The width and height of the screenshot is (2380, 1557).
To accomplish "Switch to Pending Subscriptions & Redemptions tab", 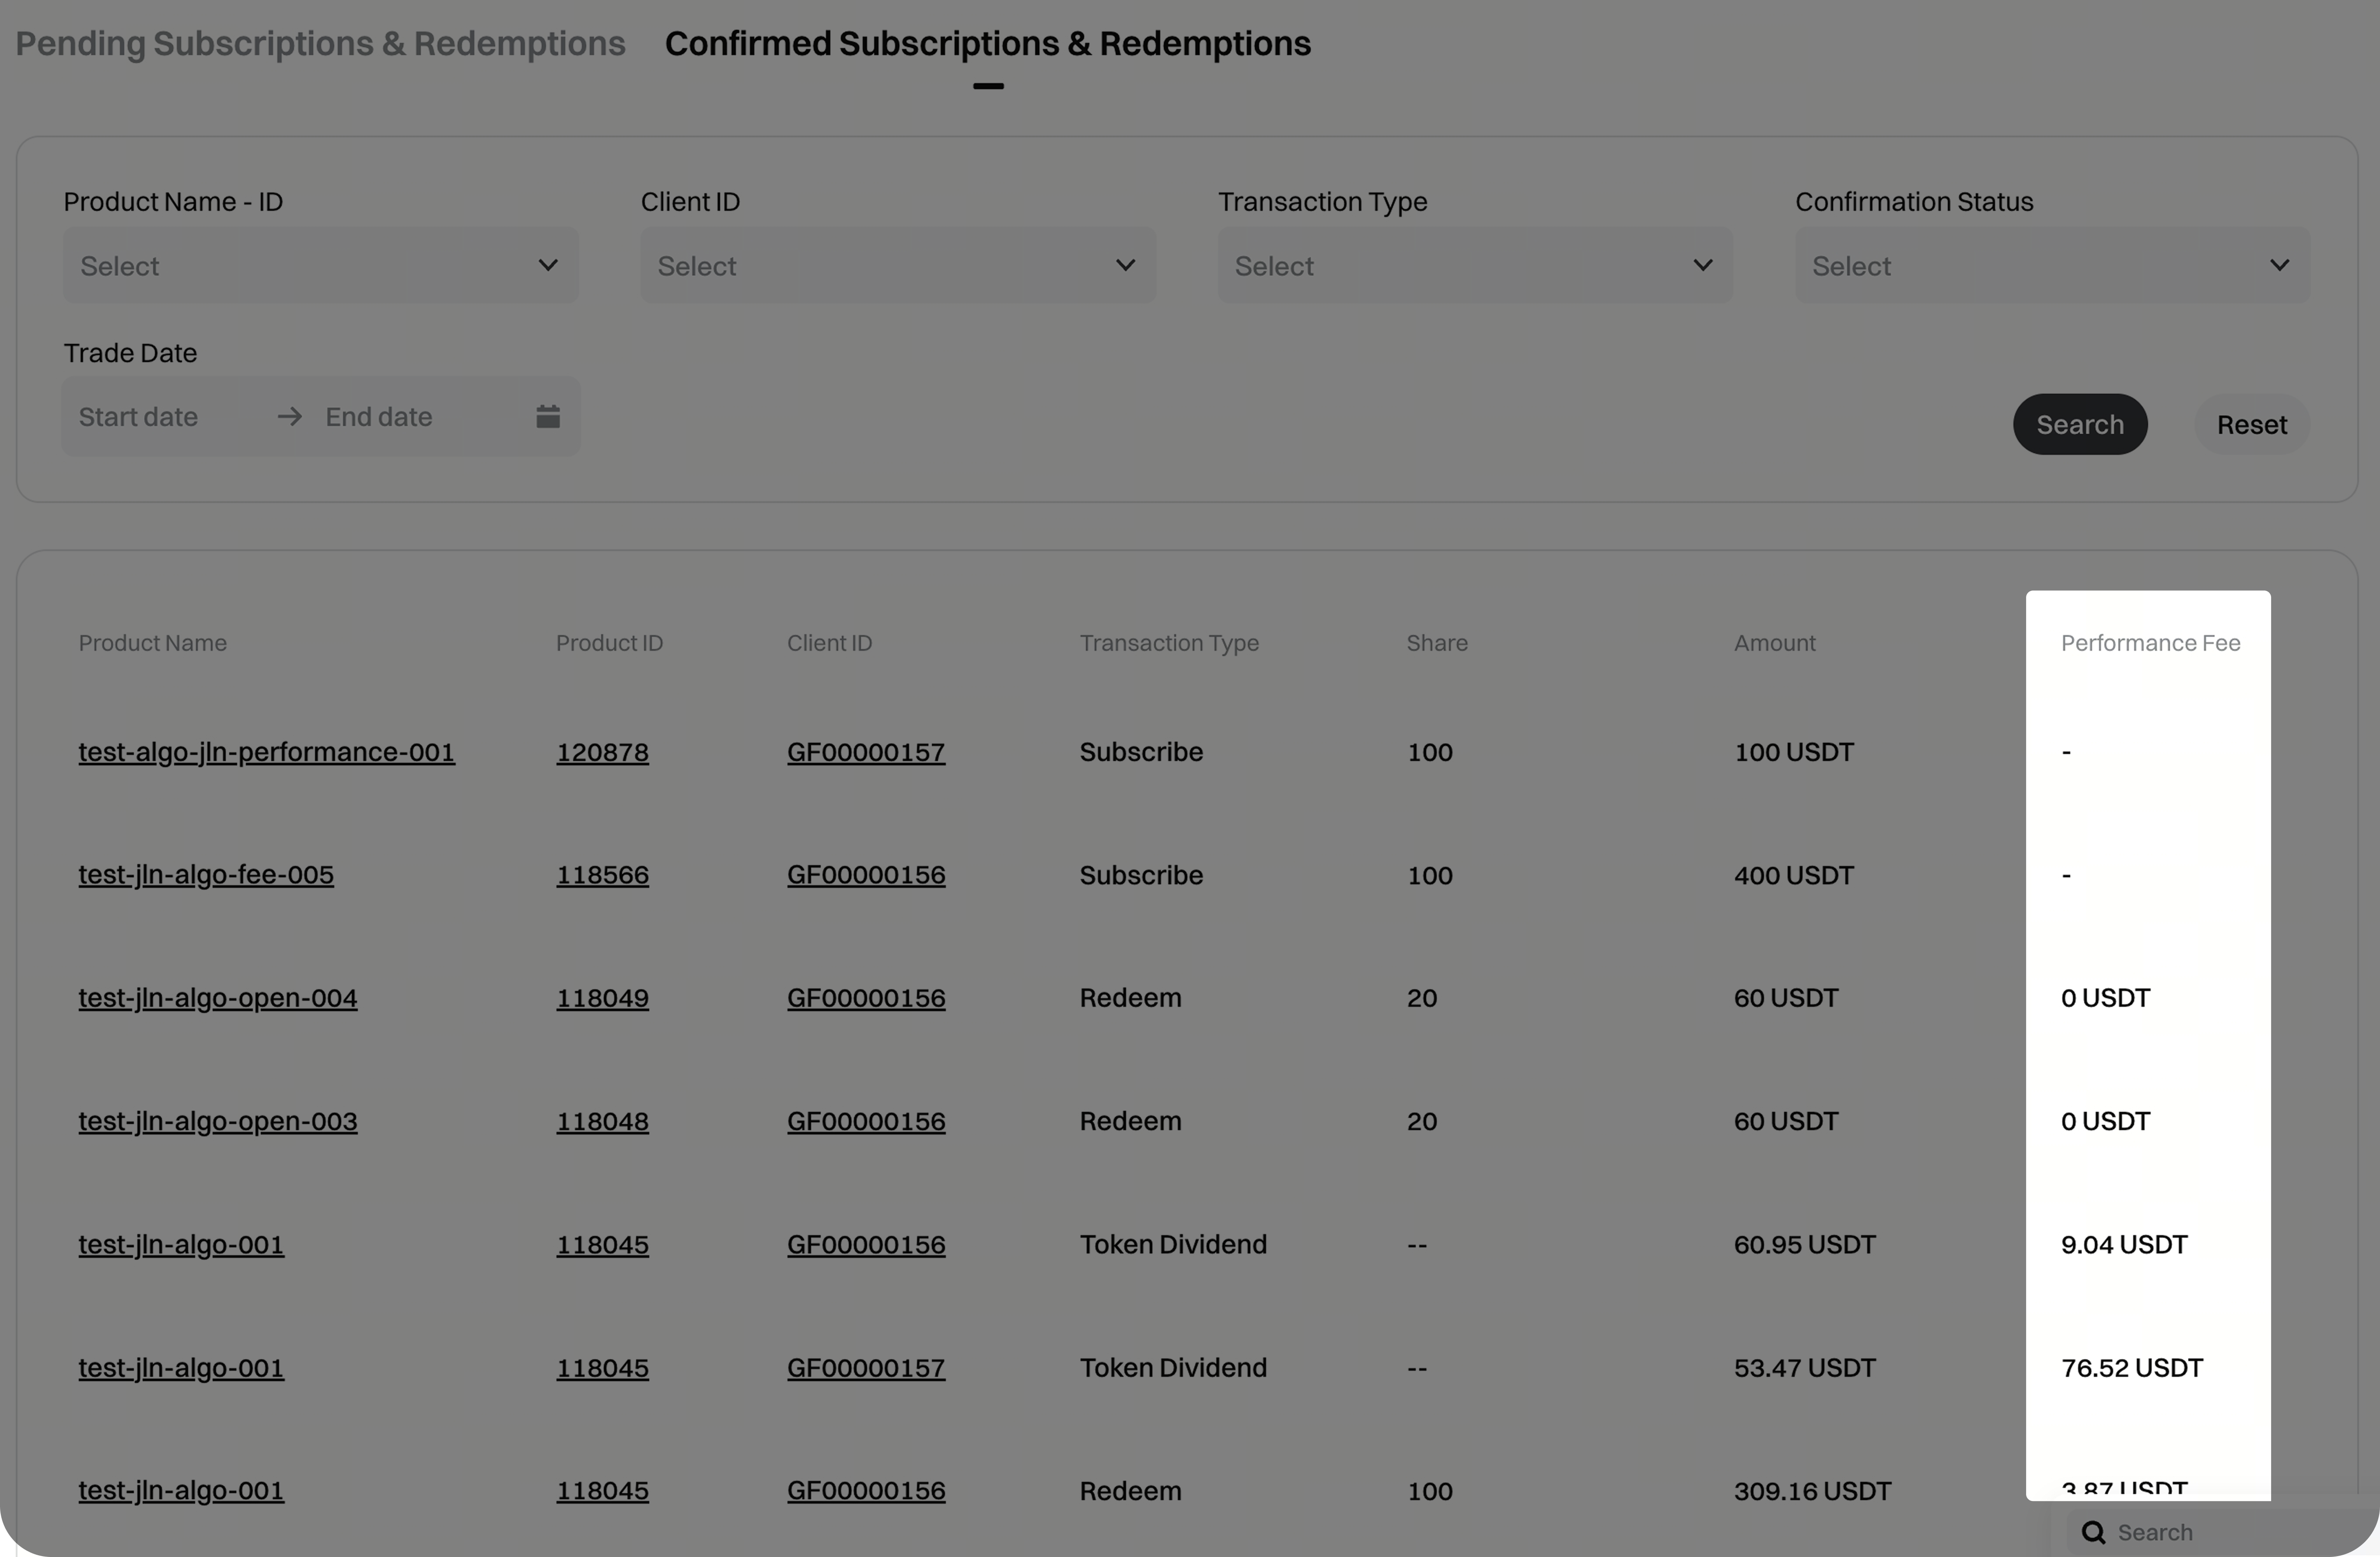I will 320,43.
